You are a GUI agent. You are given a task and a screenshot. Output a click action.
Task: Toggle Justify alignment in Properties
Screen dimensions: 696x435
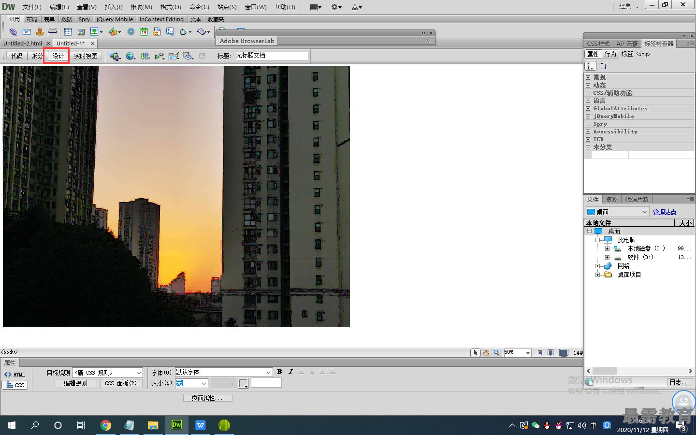pos(333,372)
